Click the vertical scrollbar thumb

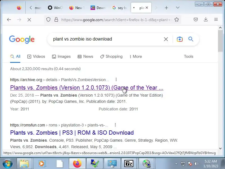[220, 41]
